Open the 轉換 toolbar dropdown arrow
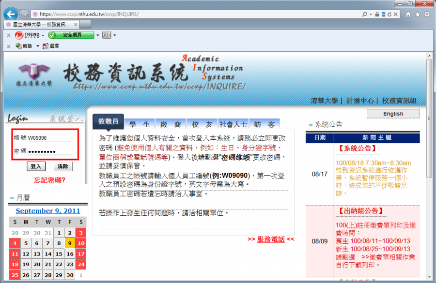The image size is (436, 283). pyautogui.click(x=37, y=46)
